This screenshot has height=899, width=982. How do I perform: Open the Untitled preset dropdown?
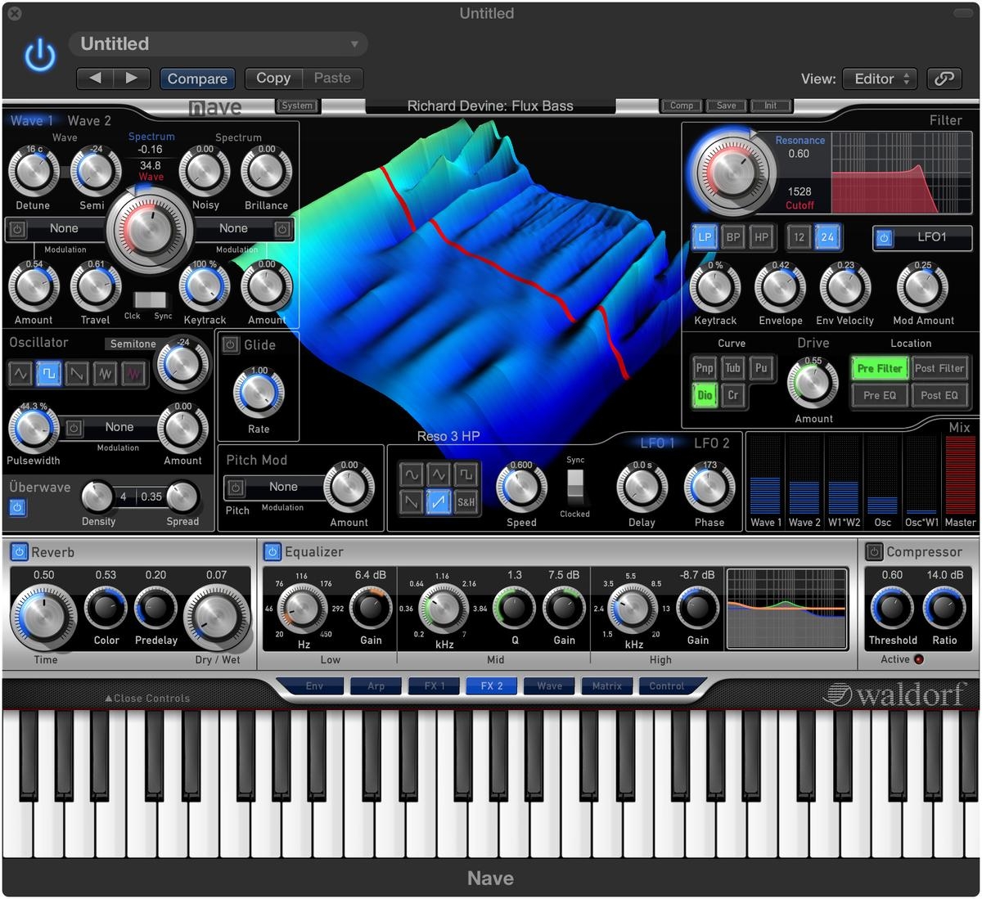click(218, 44)
